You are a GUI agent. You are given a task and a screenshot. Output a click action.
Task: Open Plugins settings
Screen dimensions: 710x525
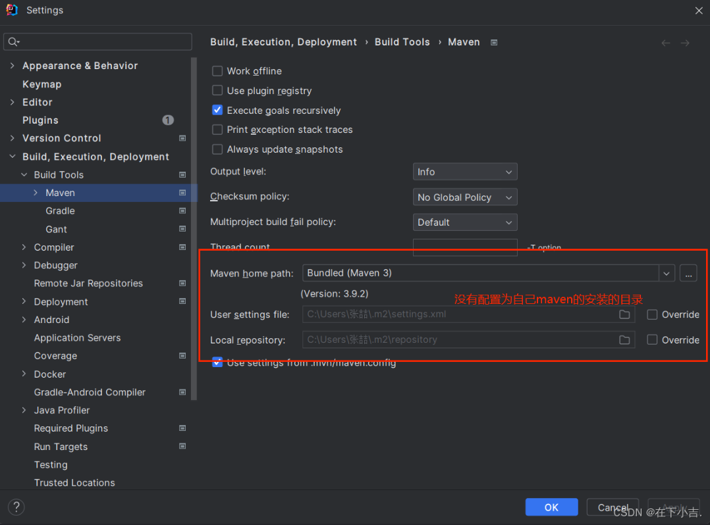40,120
